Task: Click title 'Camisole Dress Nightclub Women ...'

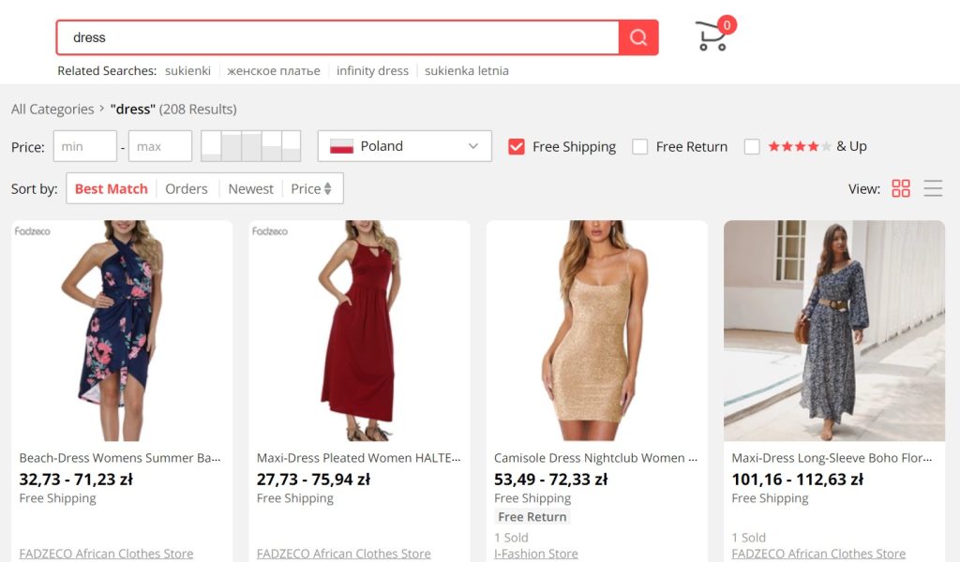Action: point(595,458)
